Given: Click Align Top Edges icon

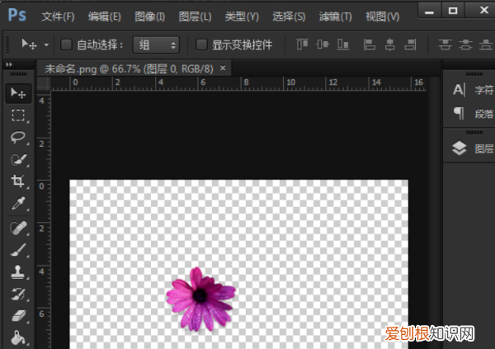Looking at the screenshot, I should tap(303, 45).
